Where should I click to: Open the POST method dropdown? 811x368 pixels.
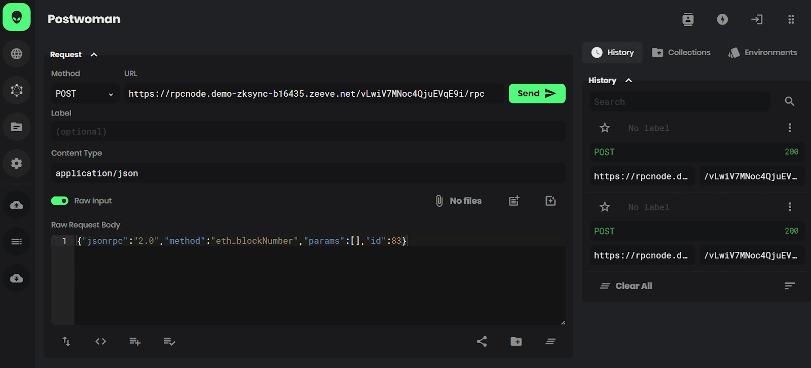click(x=85, y=94)
